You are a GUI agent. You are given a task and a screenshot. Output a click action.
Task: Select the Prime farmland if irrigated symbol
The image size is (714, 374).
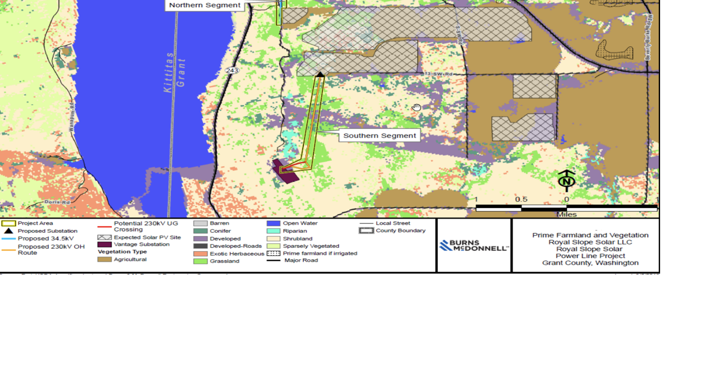273,253
